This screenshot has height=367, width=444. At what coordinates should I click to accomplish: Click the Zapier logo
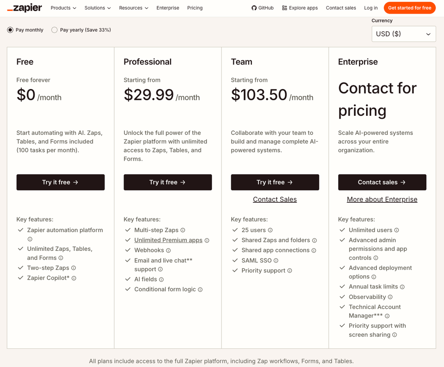24,8
